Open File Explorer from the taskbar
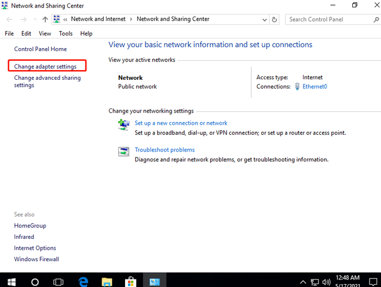Viewport: 381px width, 287px height. click(x=107, y=282)
